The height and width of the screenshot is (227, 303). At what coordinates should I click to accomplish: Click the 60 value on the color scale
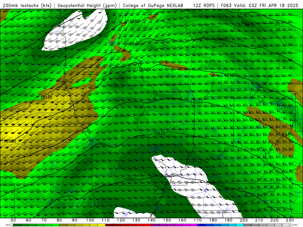tap(29, 220)
